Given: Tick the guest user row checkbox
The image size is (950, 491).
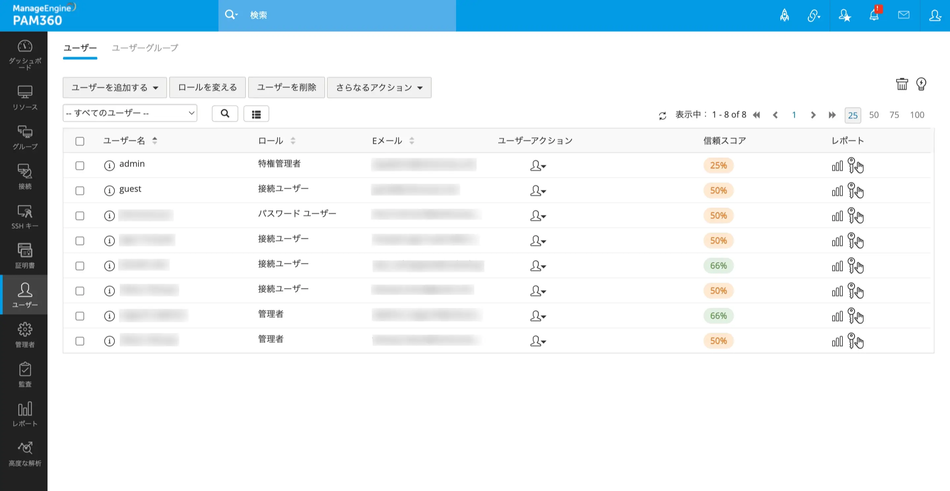Looking at the screenshot, I should 80,191.
